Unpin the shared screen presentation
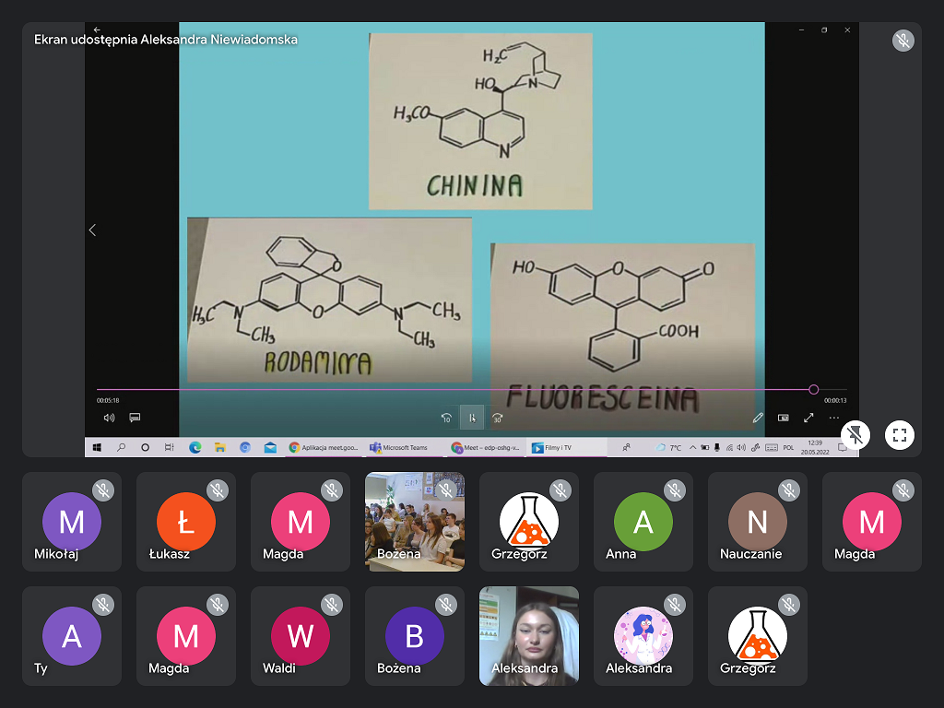The width and height of the screenshot is (944, 708). pos(856,435)
